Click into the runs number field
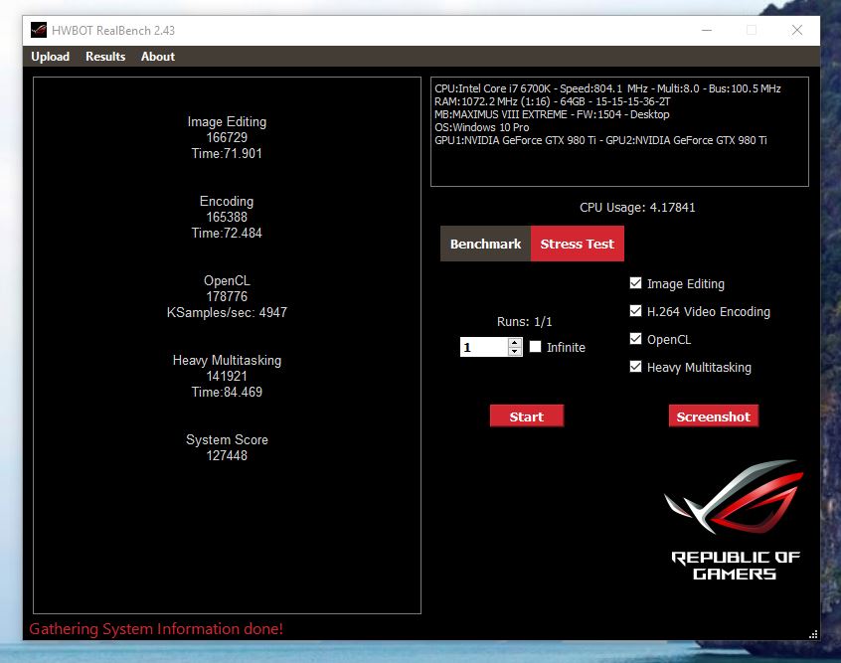Screen dimensions: 841x663 pyautogui.click(x=484, y=347)
